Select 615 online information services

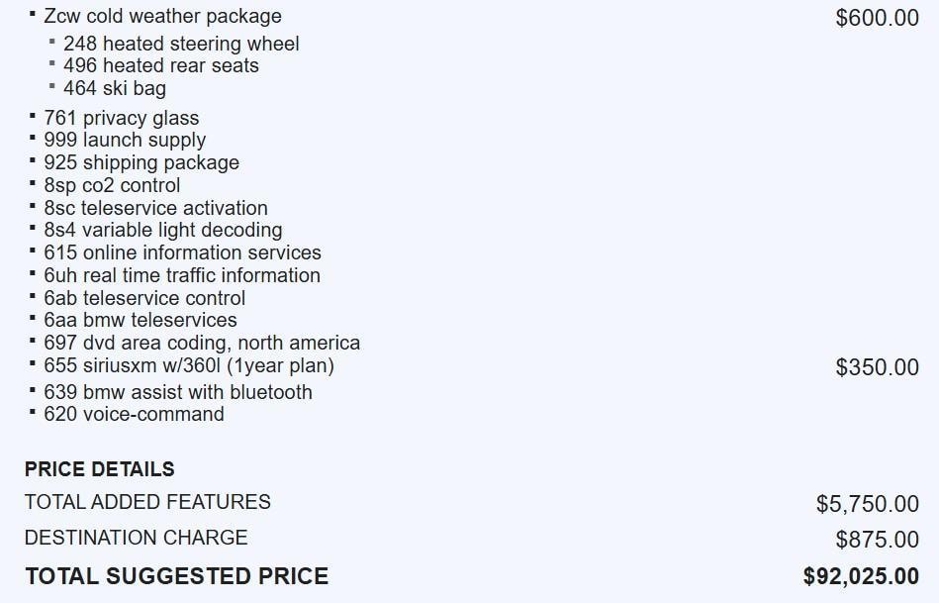tap(182, 252)
